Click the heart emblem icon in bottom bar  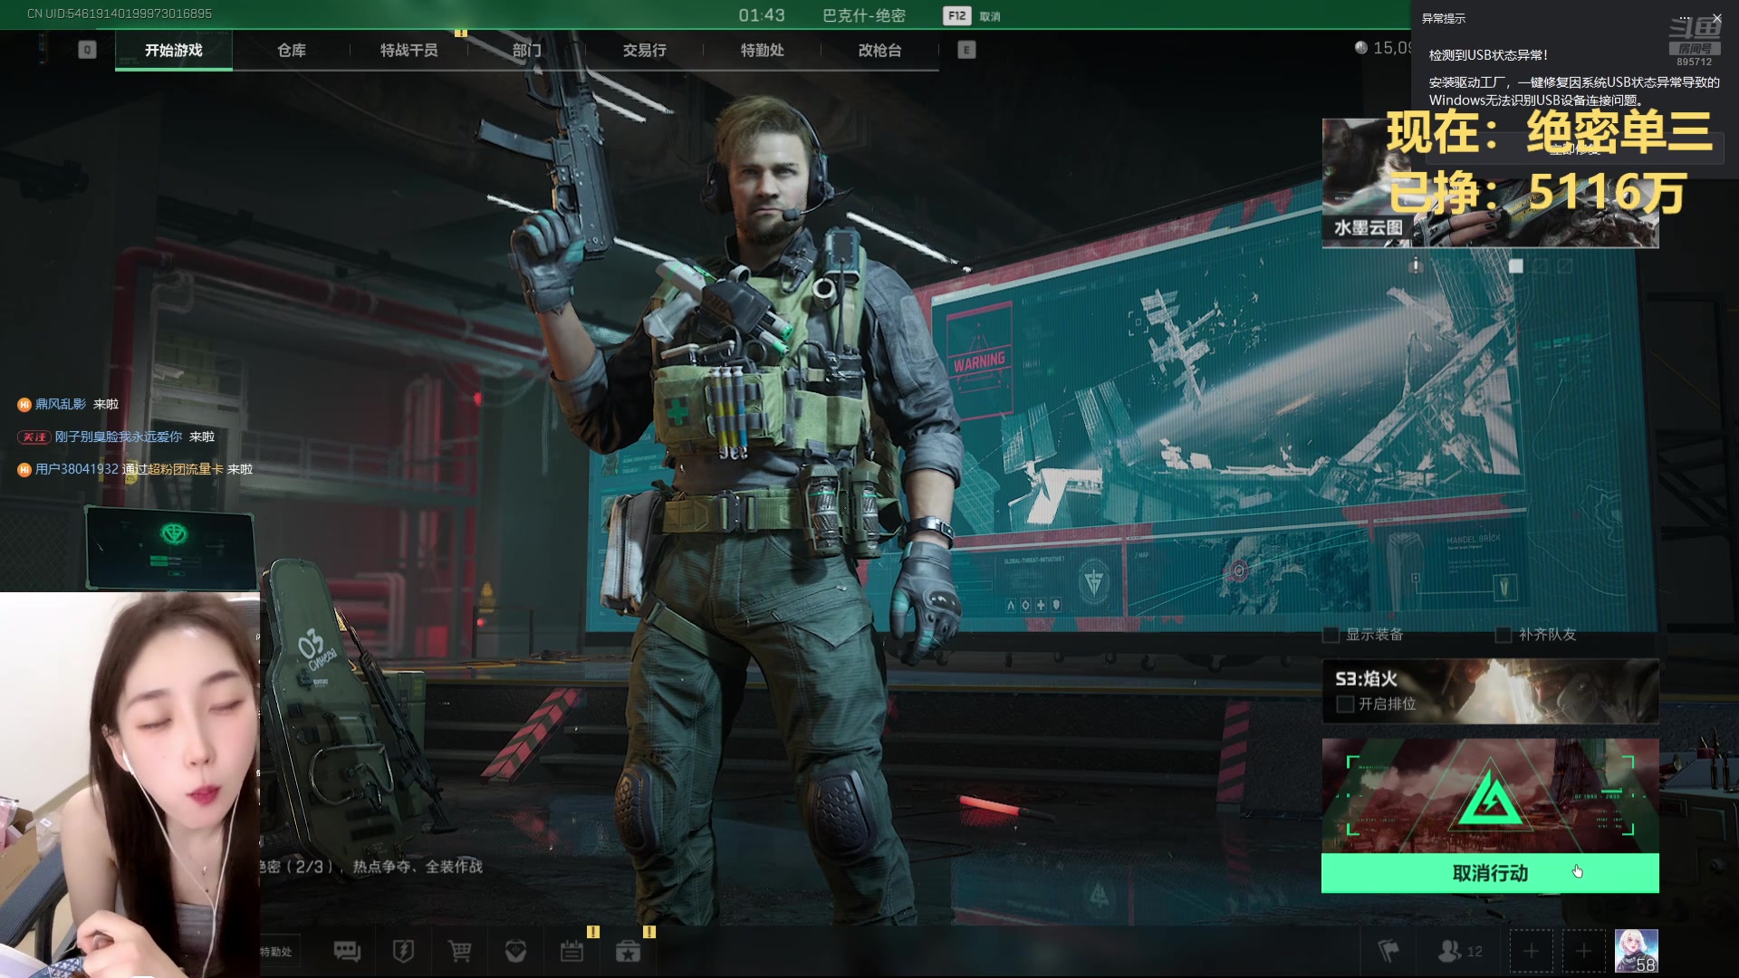pyautogui.click(x=515, y=951)
